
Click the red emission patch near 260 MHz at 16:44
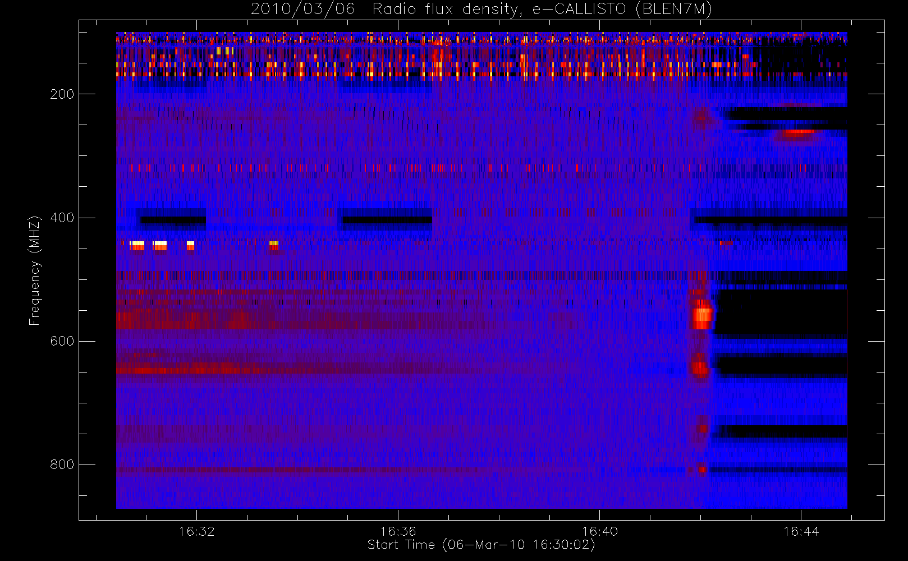coord(799,133)
